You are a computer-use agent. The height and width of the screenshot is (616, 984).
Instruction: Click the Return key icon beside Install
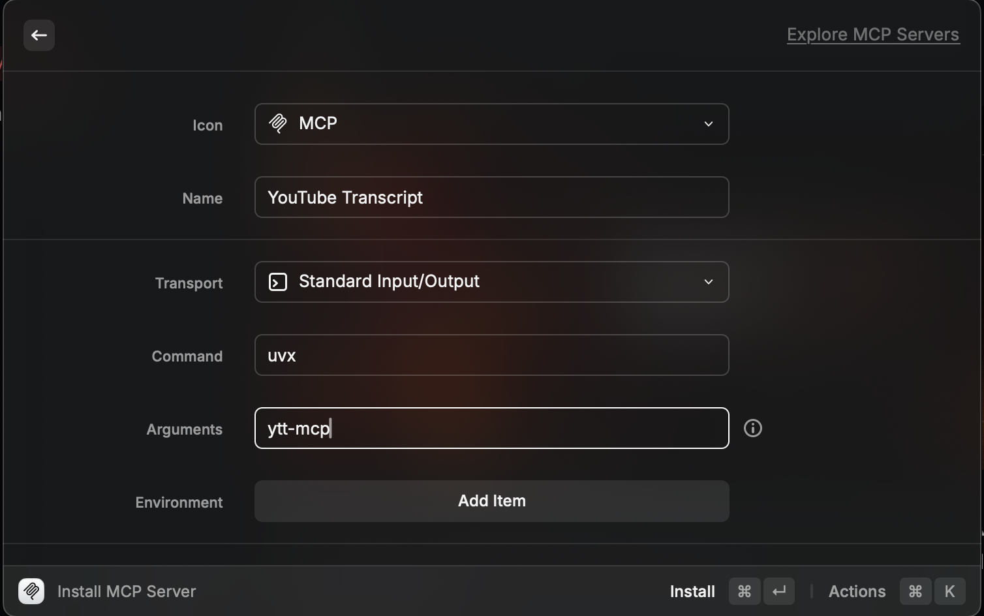[779, 591]
